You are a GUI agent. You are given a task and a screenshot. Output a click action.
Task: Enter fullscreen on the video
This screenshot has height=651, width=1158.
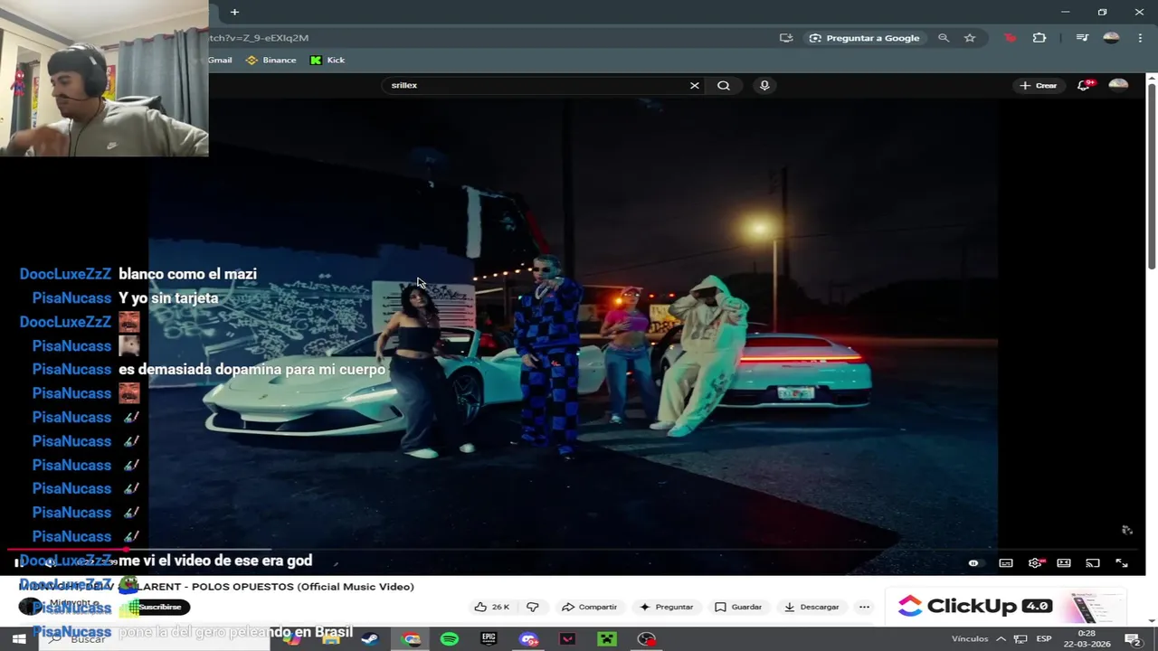(x=1122, y=563)
